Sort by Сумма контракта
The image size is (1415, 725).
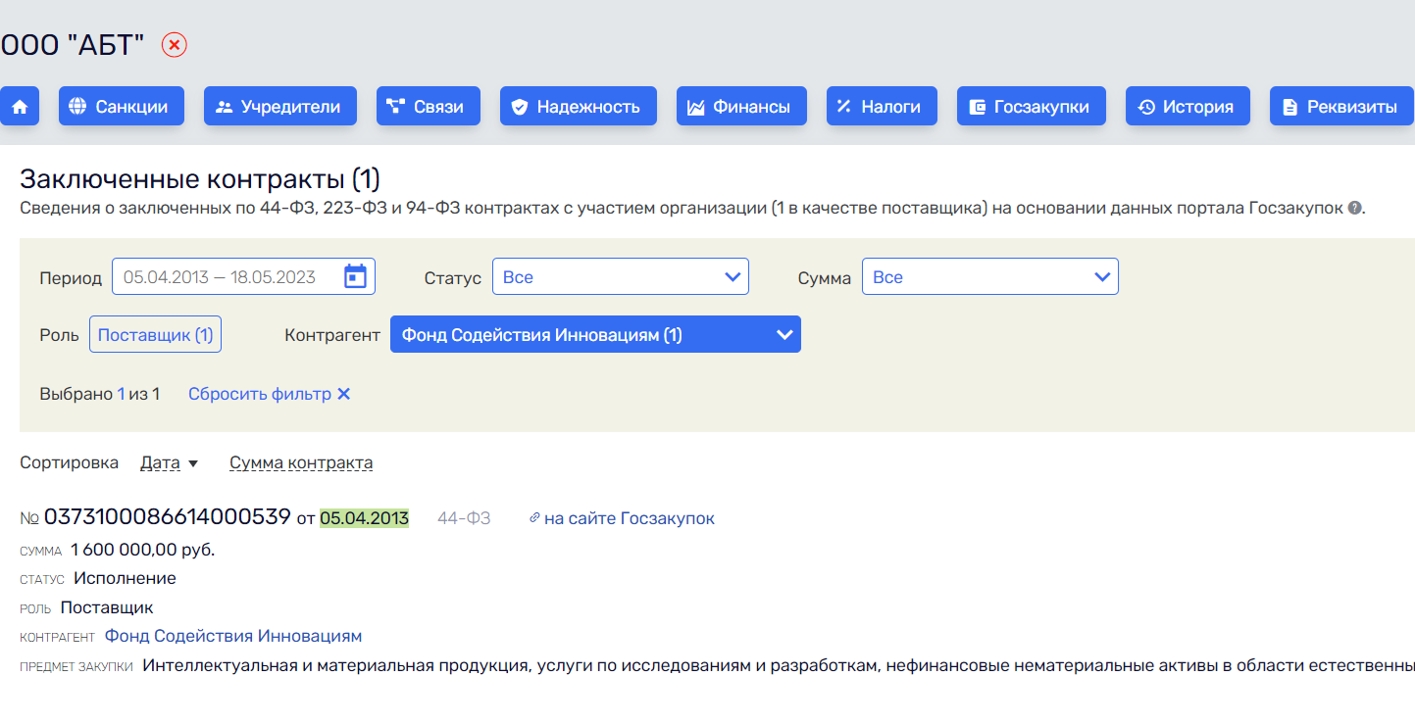(x=301, y=463)
